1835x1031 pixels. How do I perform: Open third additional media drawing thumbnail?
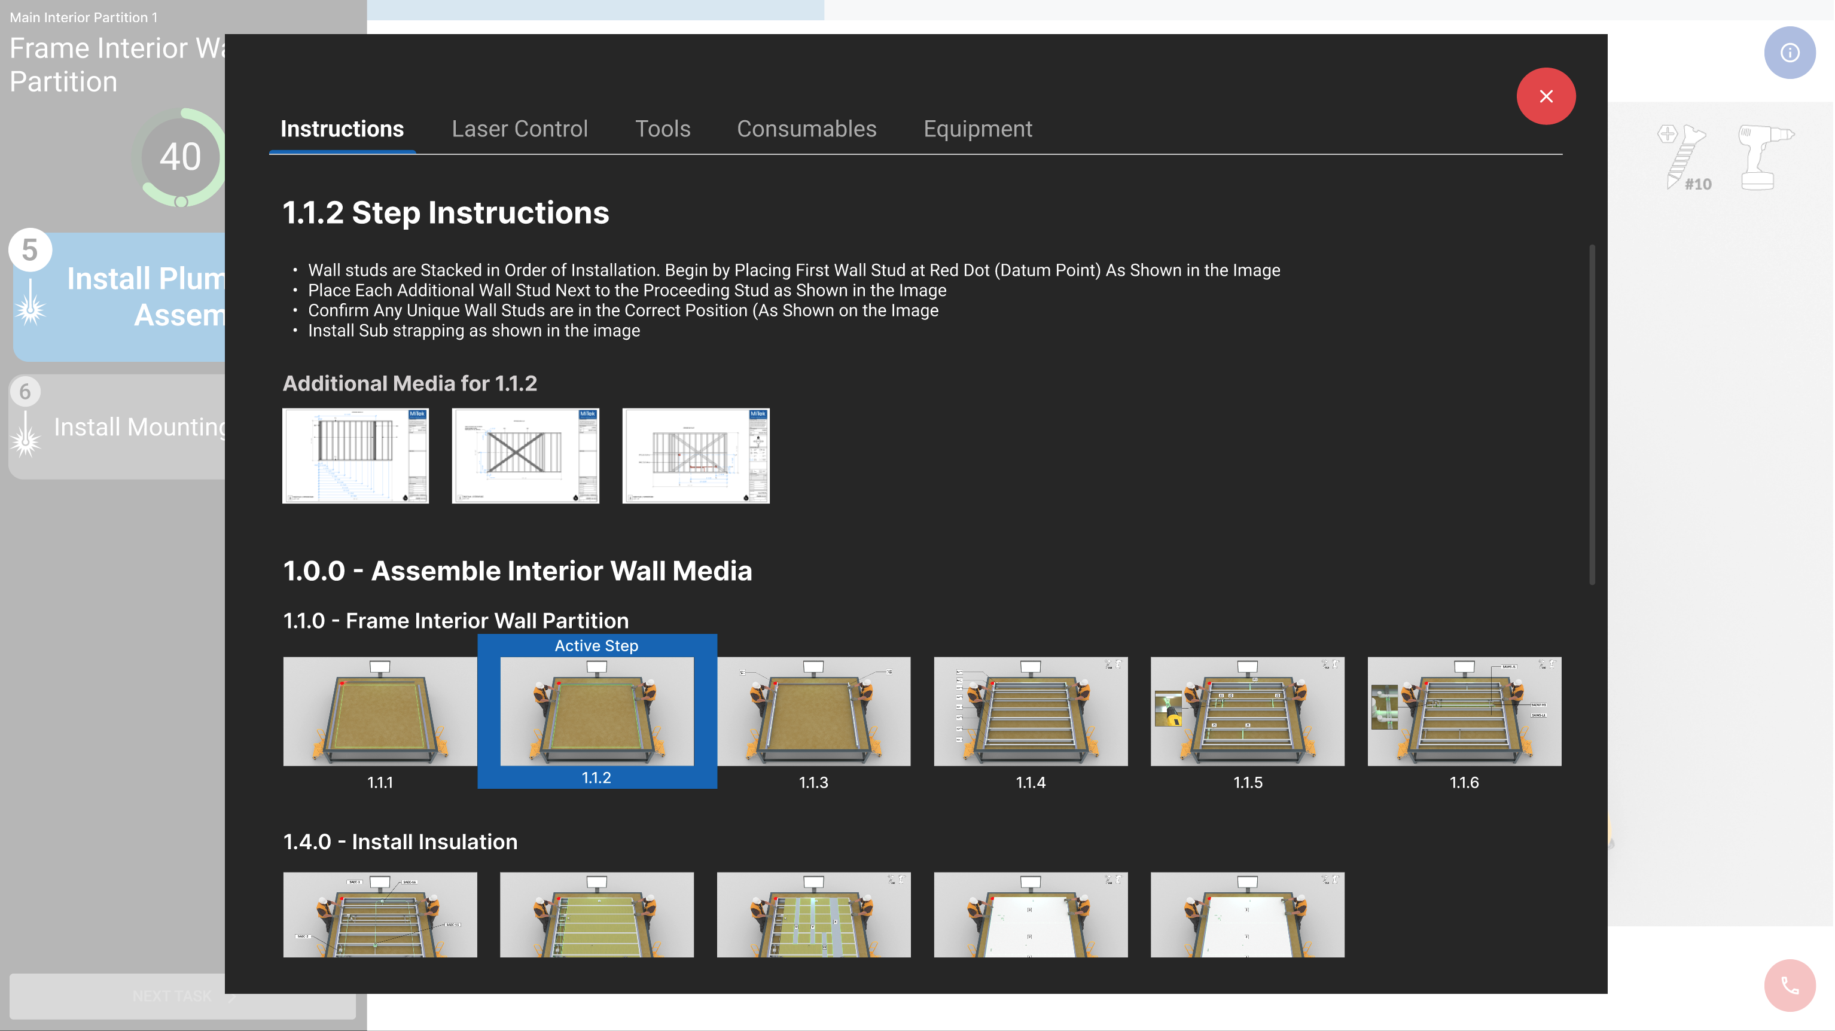point(695,456)
